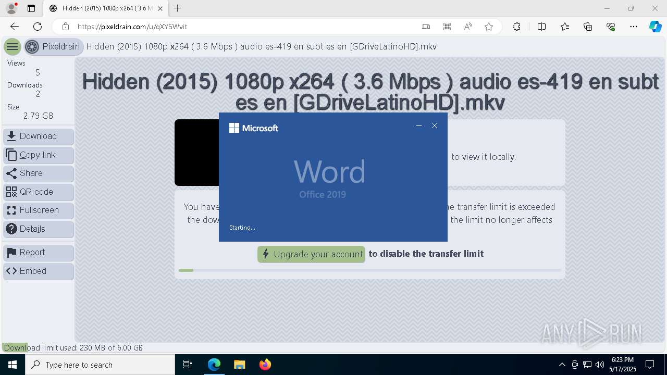Click the Size 2.79 GB value
Viewport: 667px width, 375px height.
click(x=38, y=116)
